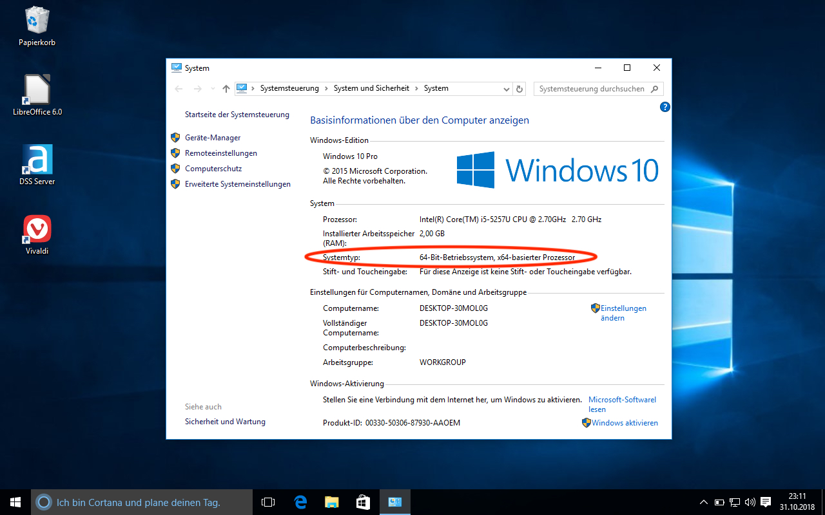
Task: Go up one level with up arrow
Action: coord(226,89)
